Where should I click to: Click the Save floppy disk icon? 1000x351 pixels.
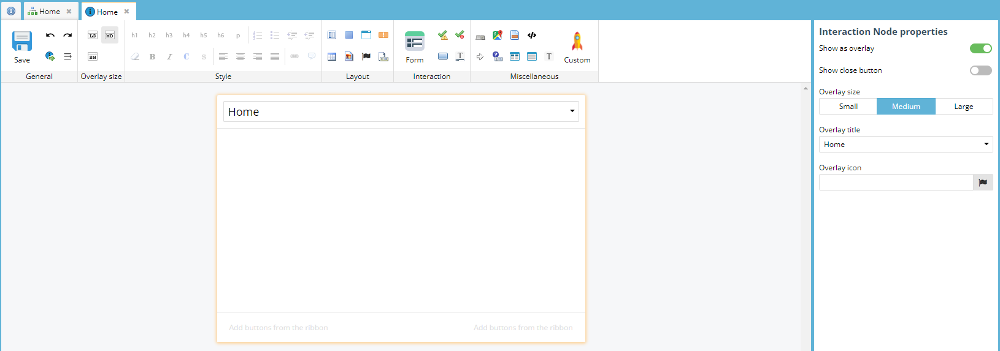[x=22, y=42]
